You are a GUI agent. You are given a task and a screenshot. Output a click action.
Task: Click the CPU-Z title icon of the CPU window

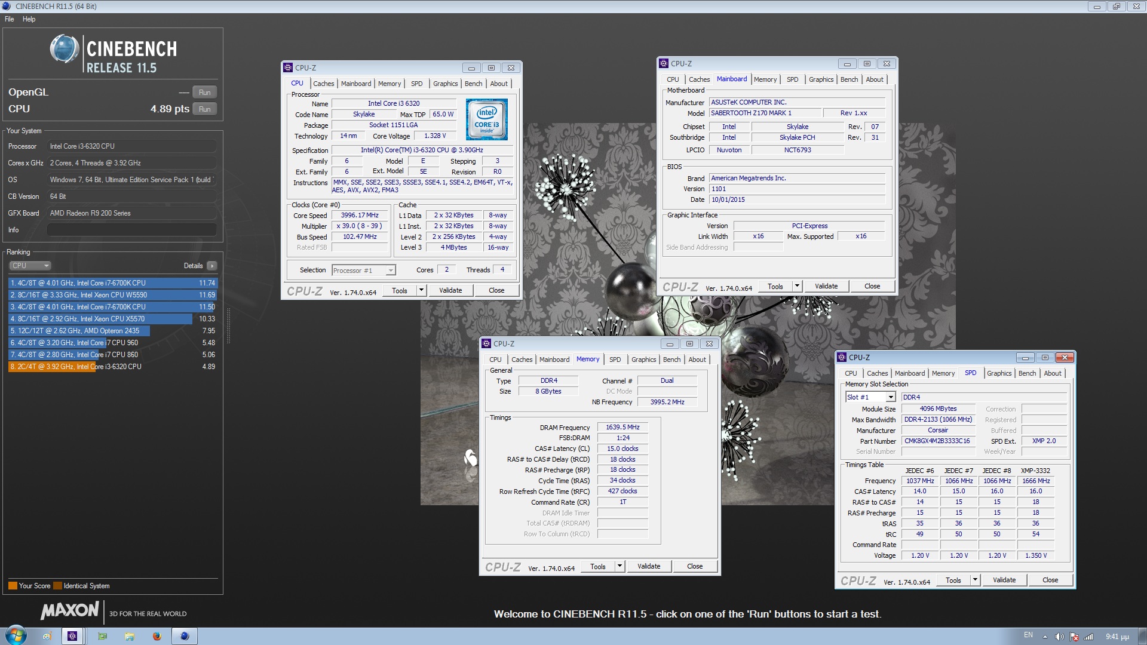pos(288,67)
